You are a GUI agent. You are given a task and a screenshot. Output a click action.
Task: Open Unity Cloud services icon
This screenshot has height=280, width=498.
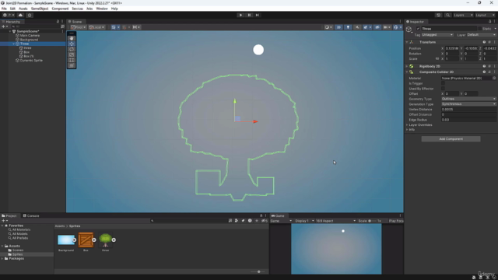click(x=21, y=15)
